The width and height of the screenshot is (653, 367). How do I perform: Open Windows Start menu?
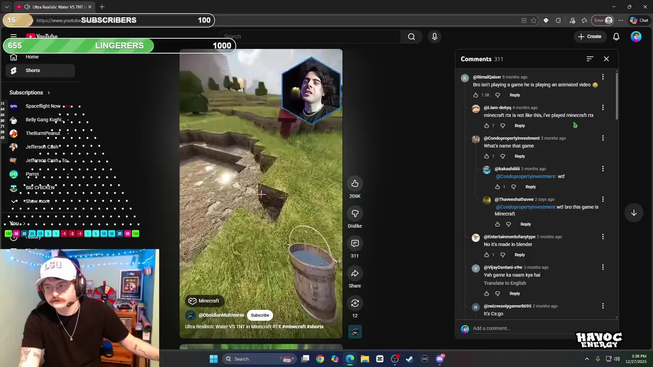[x=214, y=359]
